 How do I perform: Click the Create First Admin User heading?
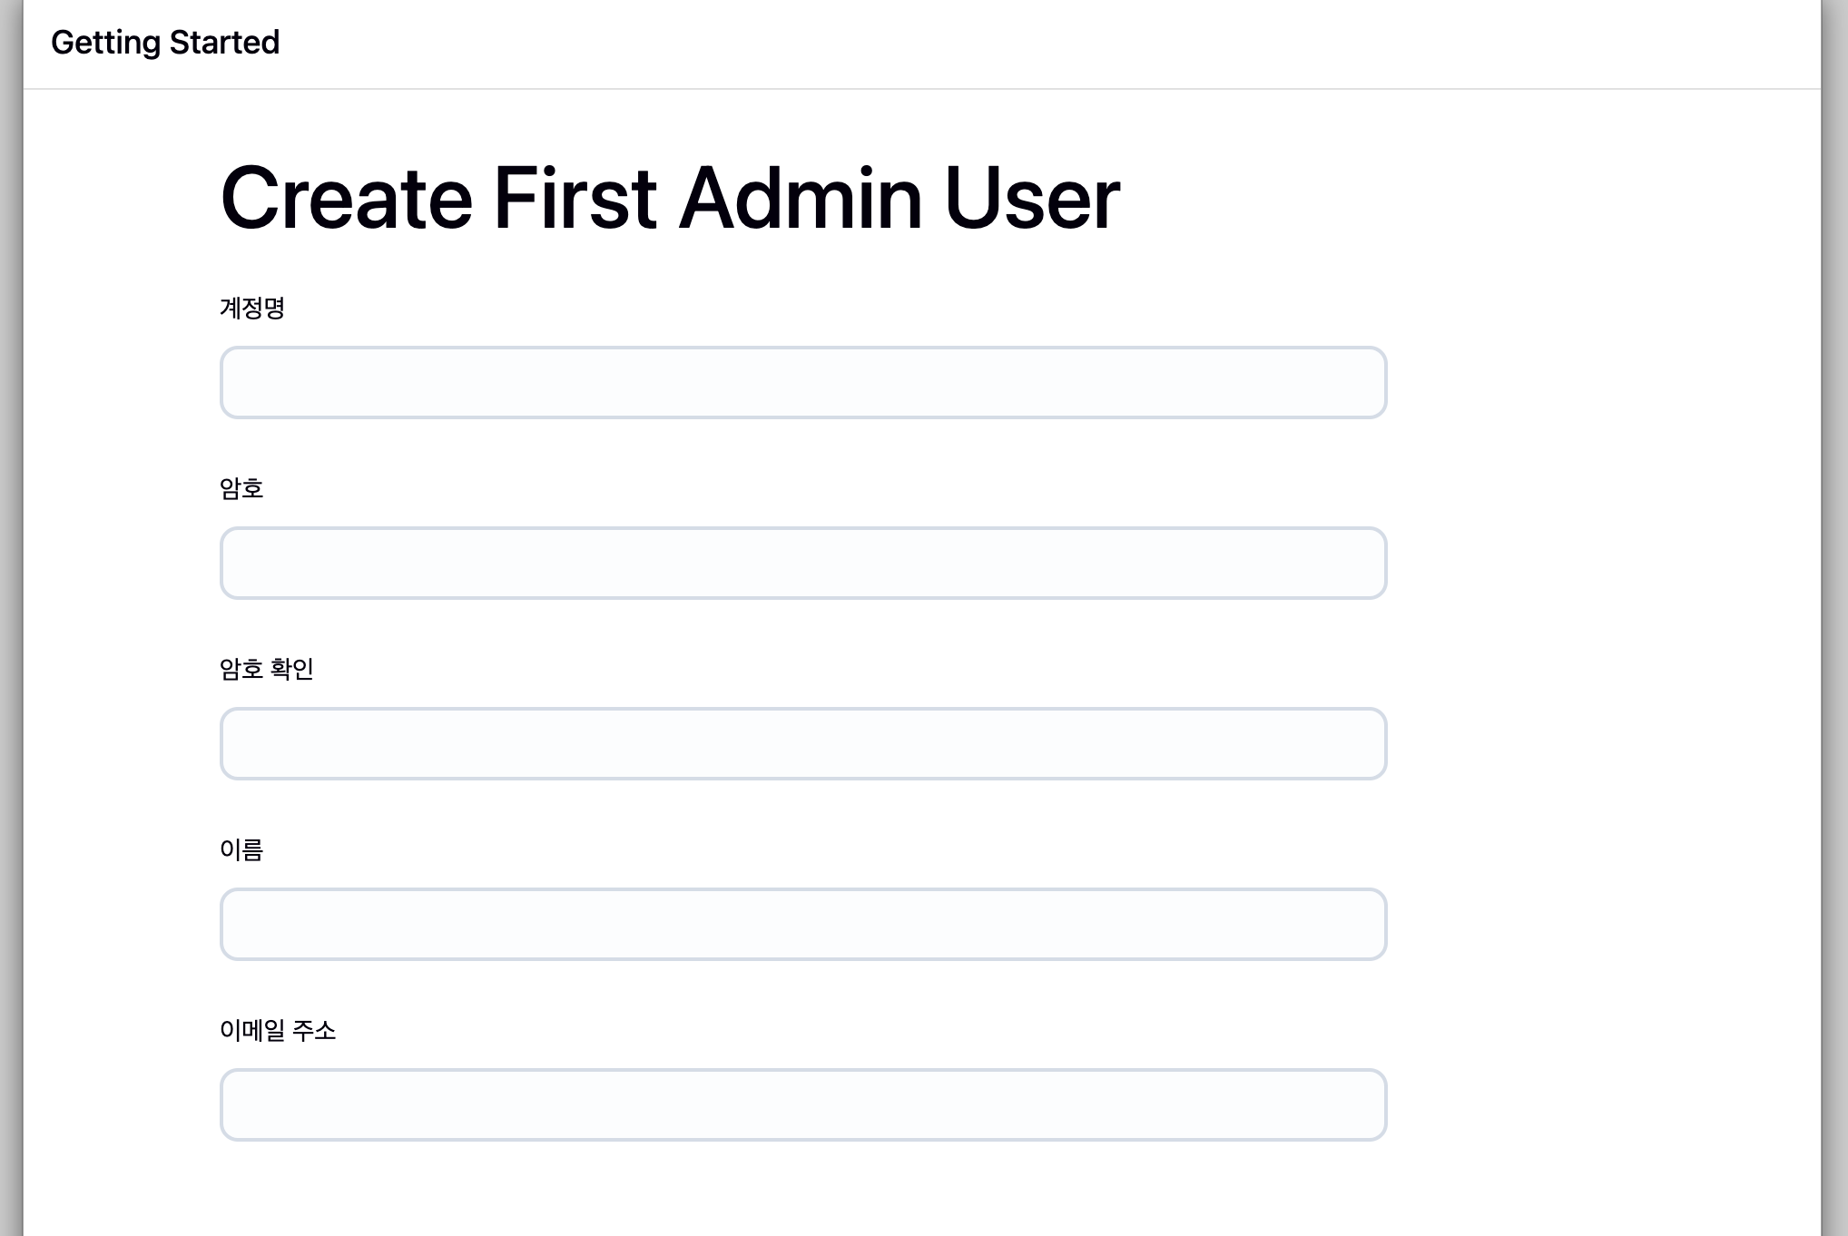pos(670,199)
